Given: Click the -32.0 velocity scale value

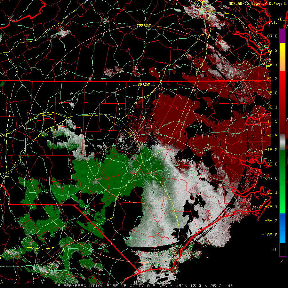Looking at the screenshot, I should [x=271, y=164].
